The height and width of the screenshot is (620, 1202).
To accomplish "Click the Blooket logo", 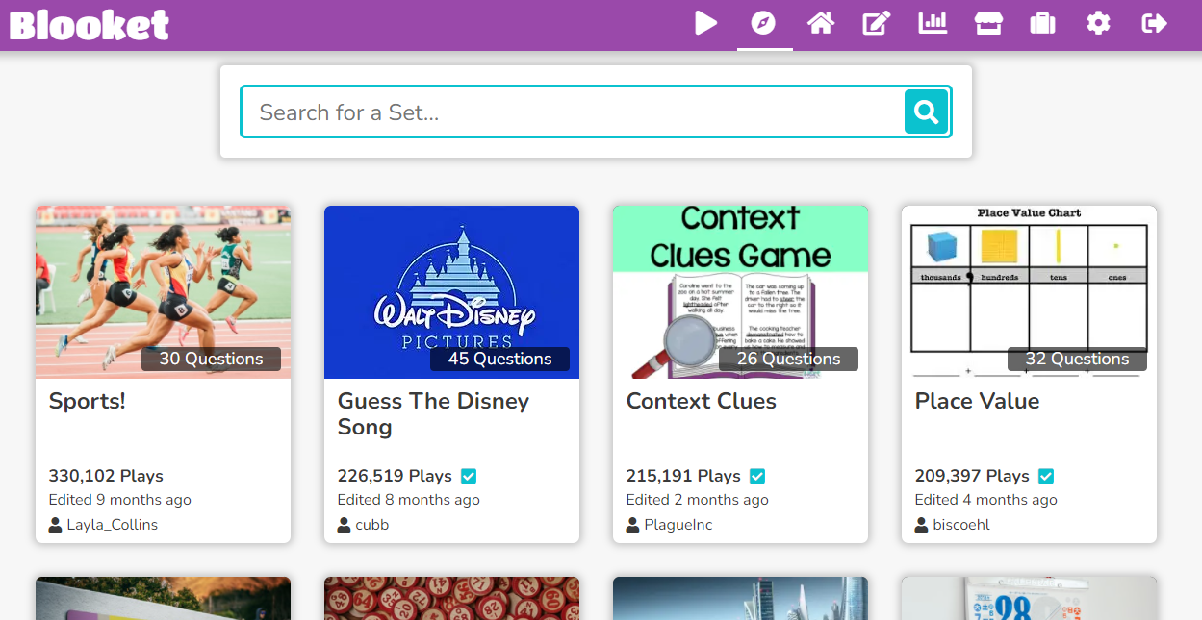I will point(90,25).
